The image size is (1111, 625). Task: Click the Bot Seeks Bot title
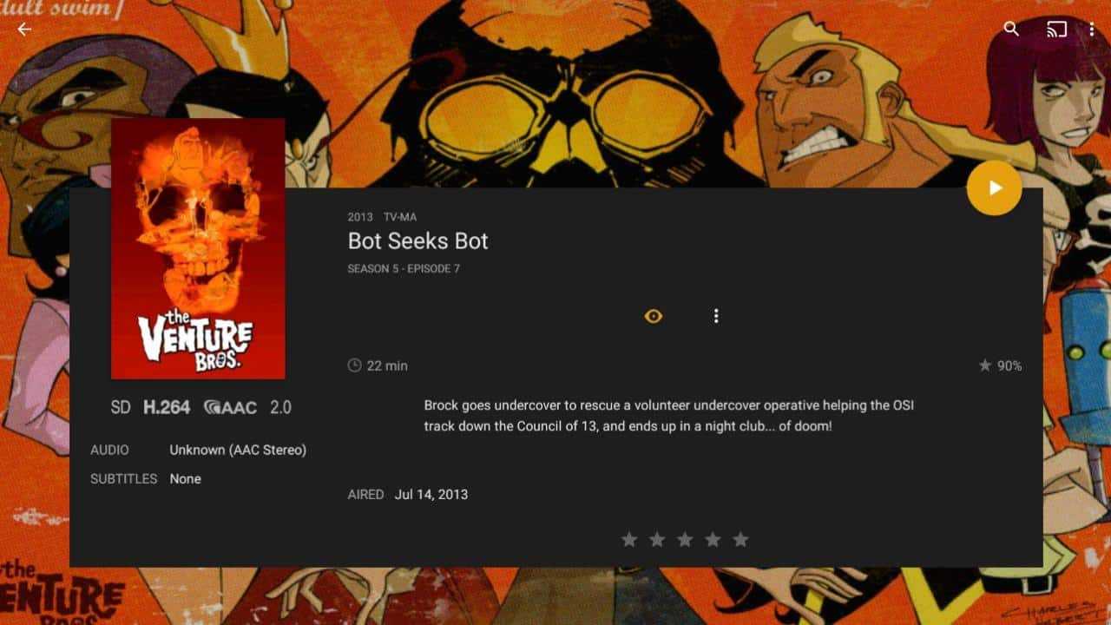418,240
